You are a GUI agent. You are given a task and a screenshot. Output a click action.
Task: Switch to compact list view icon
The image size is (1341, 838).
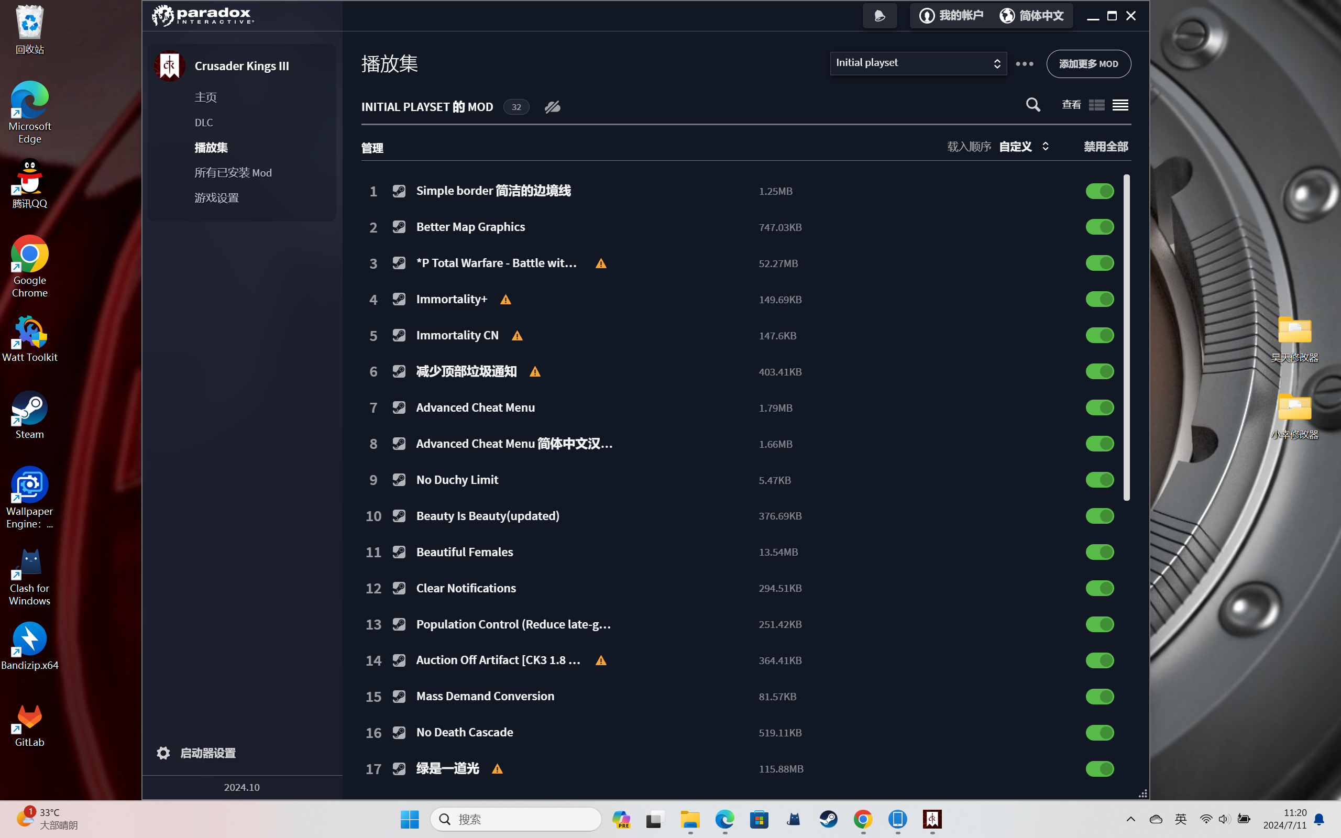point(1120,105)
